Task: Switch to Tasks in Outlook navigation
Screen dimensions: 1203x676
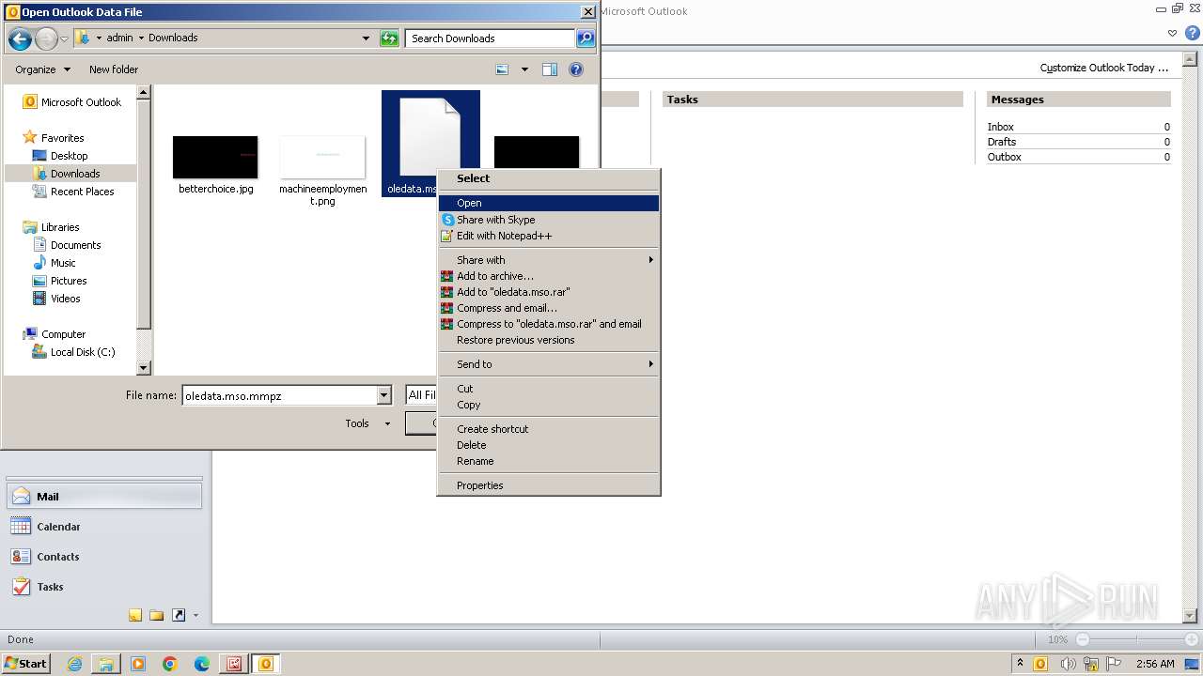Action: [x=104, y=587]
